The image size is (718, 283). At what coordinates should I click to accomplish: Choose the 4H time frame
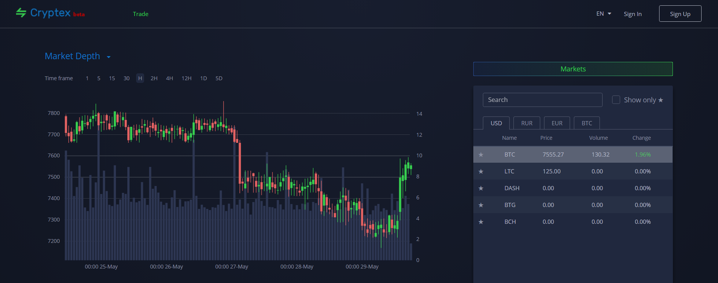pos(169,78)
